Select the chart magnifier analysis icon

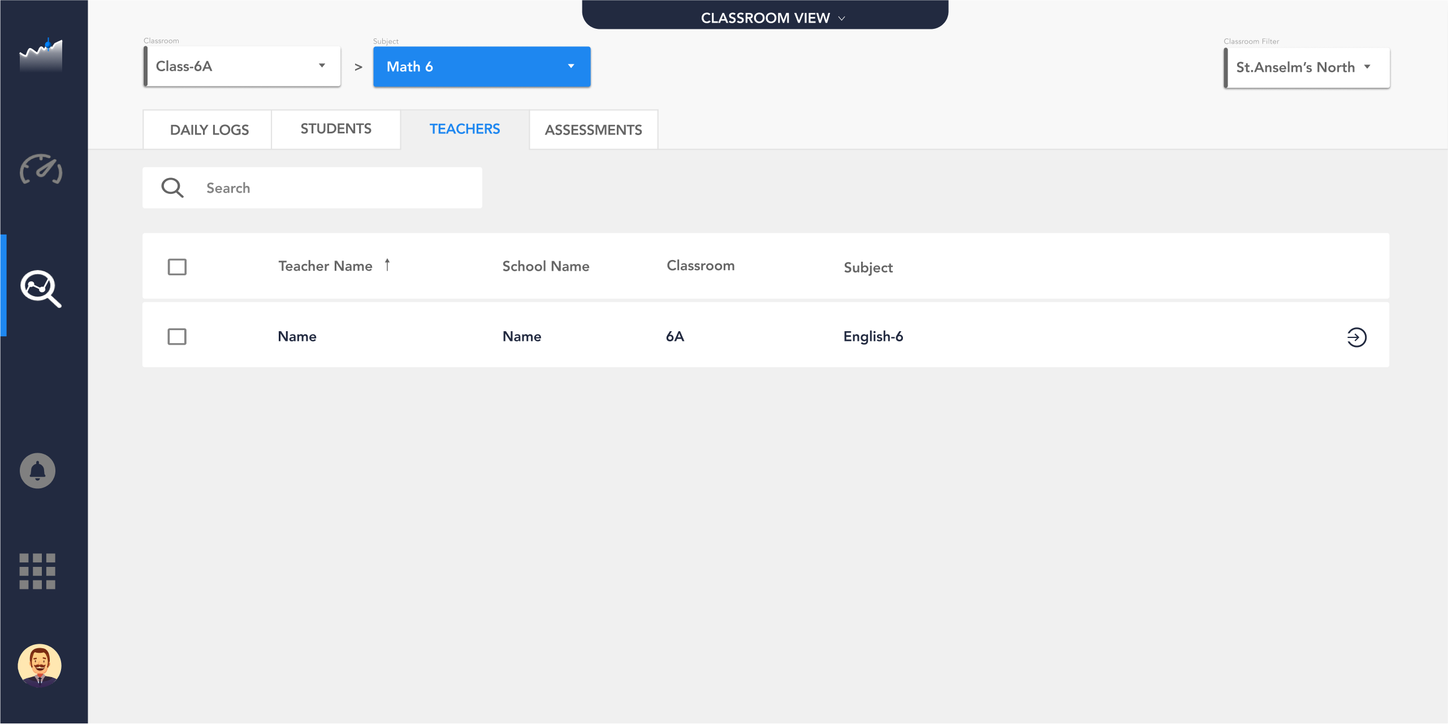(41, 288)
